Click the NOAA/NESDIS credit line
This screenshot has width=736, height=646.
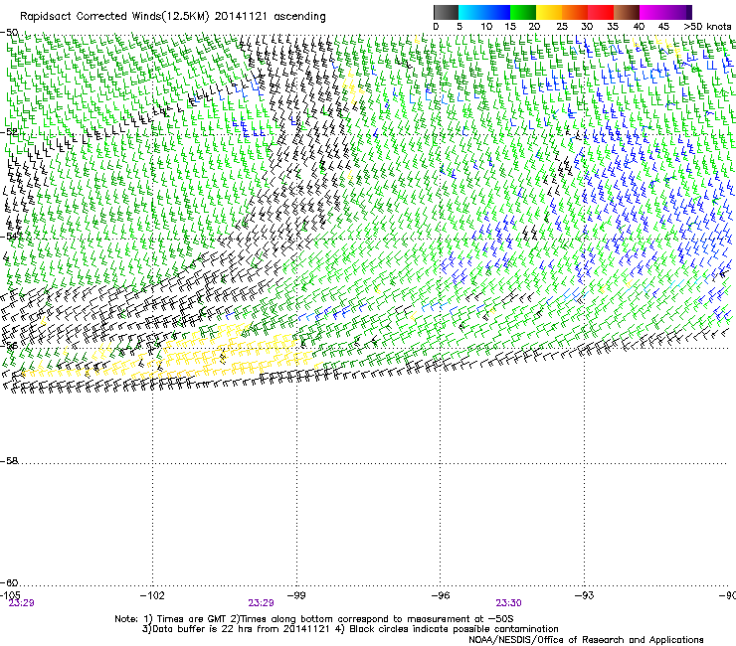(x=586, y=640)
